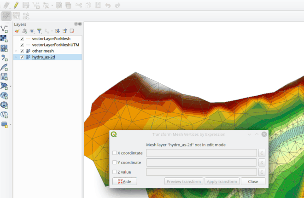Image resolution: width=304 pixels, height=198 pixels.
Task: Expand the 'other mesh' layer tree
Action: pyautogui.click(x=16, y=51)
